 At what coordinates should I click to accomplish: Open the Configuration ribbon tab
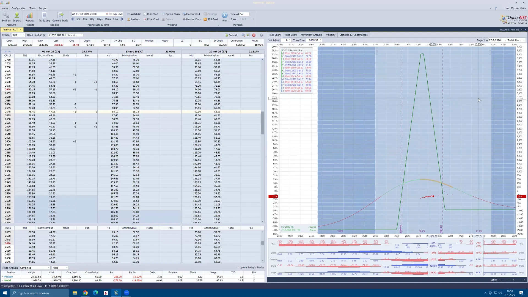click(19, 8)
